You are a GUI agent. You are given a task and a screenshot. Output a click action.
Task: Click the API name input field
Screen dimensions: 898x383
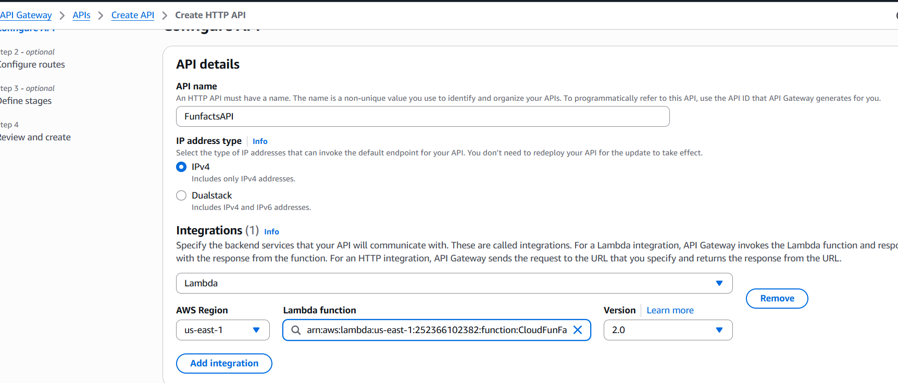click(422, 116)
